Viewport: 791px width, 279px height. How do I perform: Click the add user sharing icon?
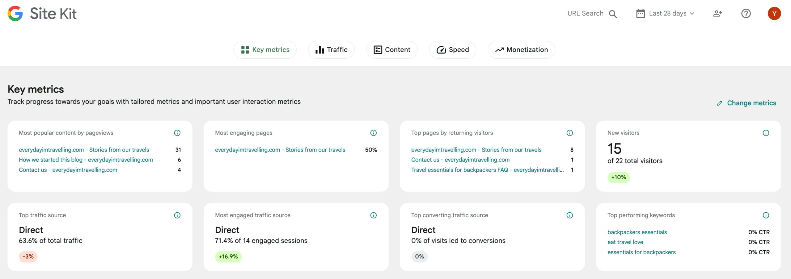717,14
